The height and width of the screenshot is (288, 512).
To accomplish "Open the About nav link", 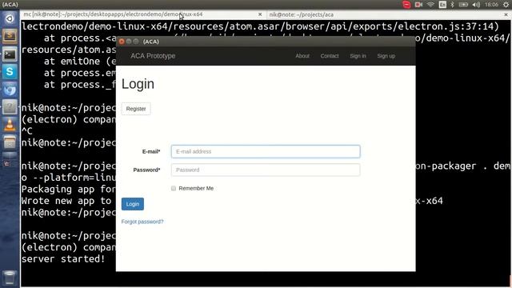I will 302,56.
